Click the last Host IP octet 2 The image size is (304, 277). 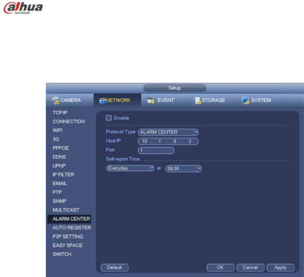tap(190, 141)
